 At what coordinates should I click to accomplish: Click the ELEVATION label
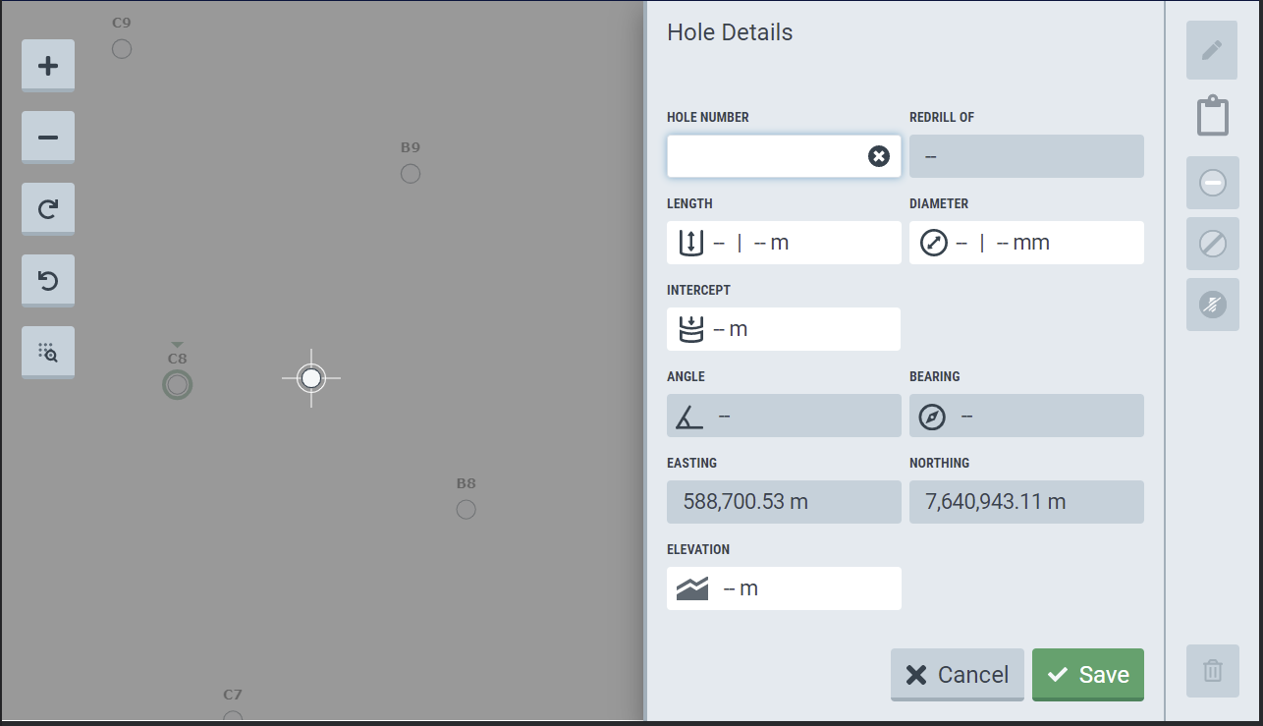pos(698,549)
